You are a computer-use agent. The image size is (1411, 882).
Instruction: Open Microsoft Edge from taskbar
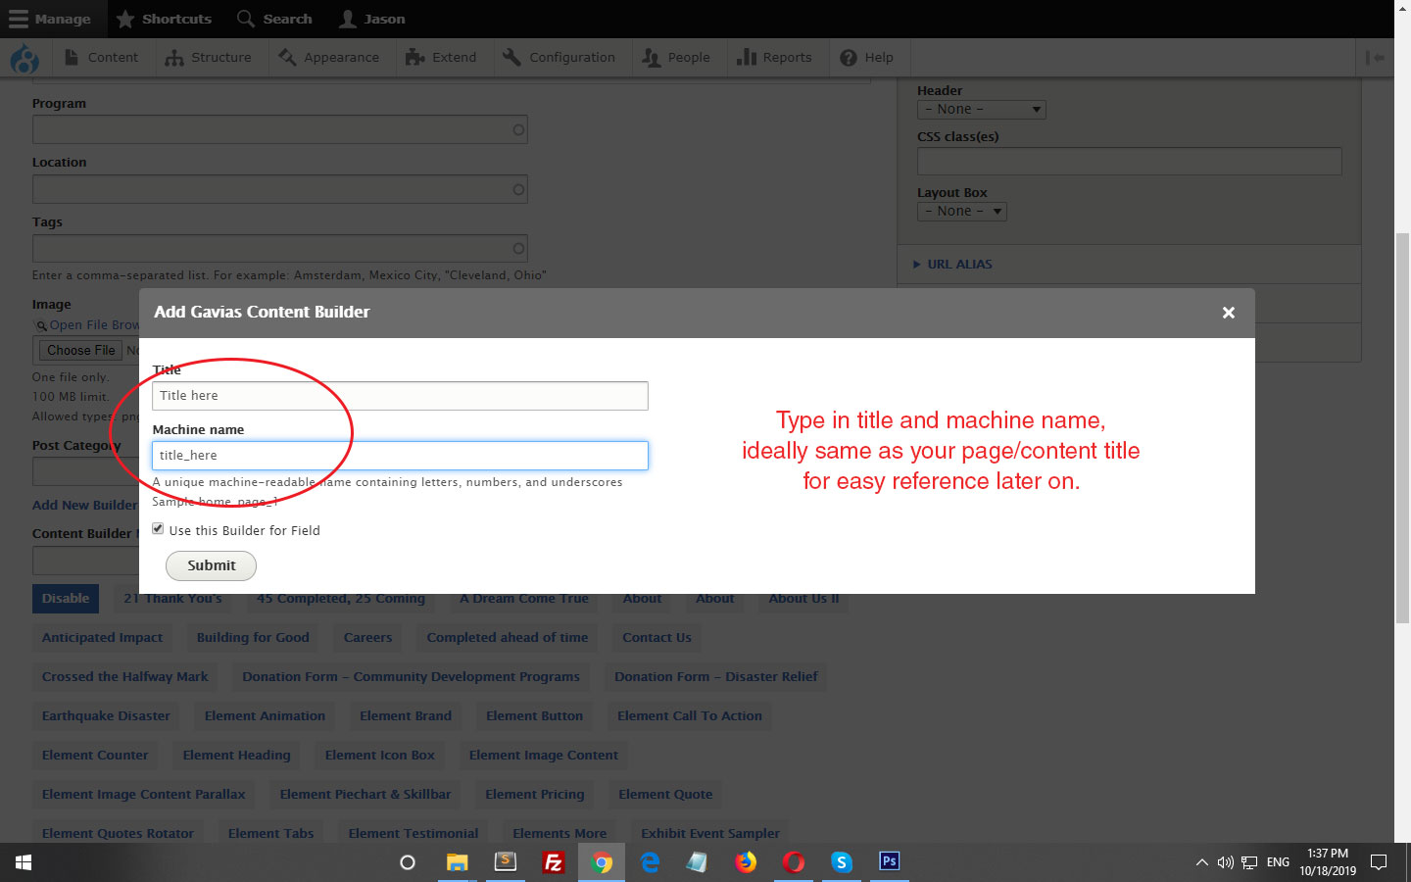tap(650, 862)
